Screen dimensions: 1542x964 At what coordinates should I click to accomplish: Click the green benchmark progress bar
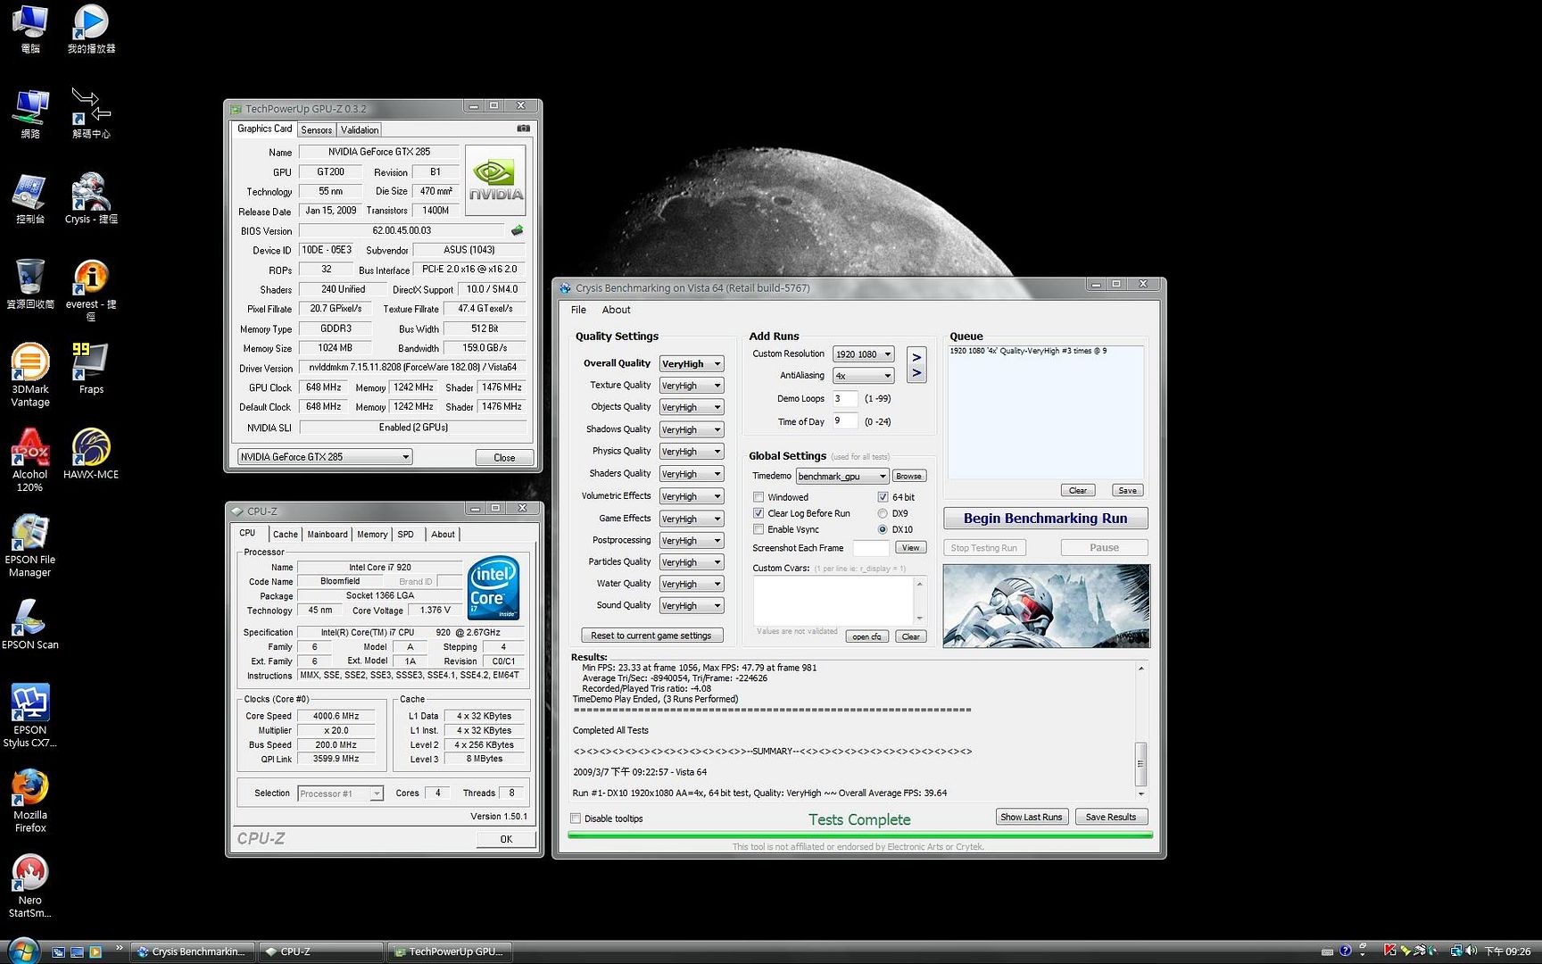click(x=860, y=835)
